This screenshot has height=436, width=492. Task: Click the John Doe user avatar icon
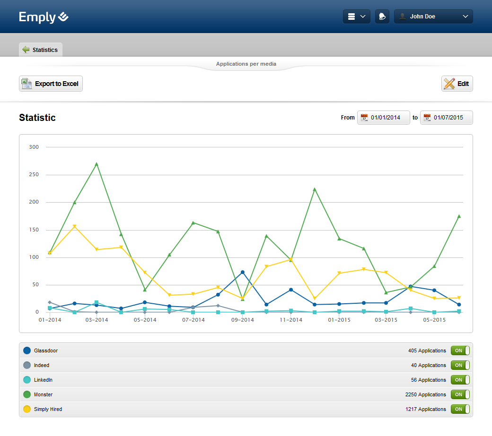coord(403,17)
